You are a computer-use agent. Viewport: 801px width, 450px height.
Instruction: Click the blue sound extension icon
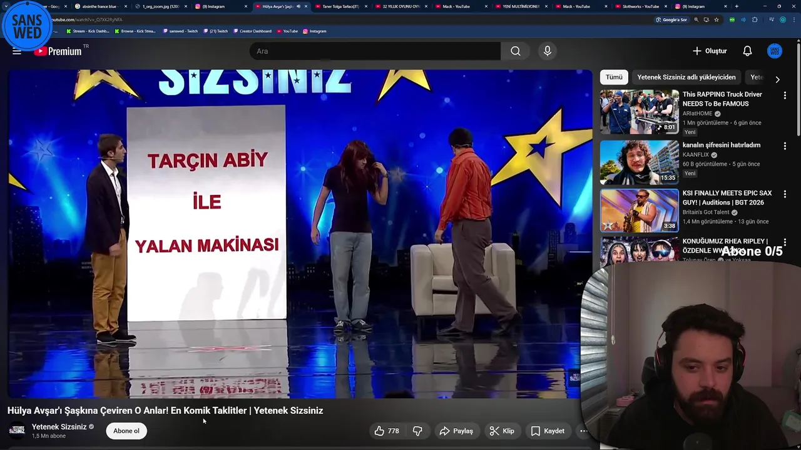point(743,19)
